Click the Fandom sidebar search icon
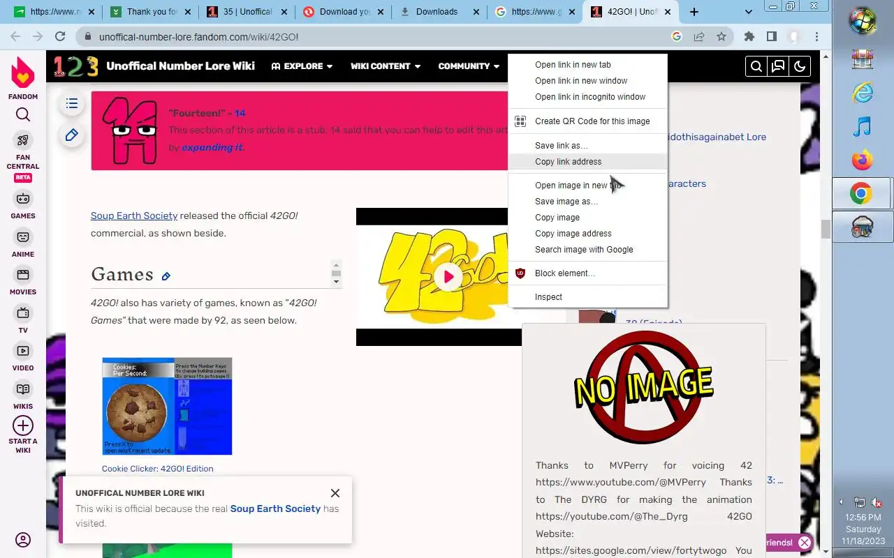Screen dimensions: 894x558 coord(23,115)
